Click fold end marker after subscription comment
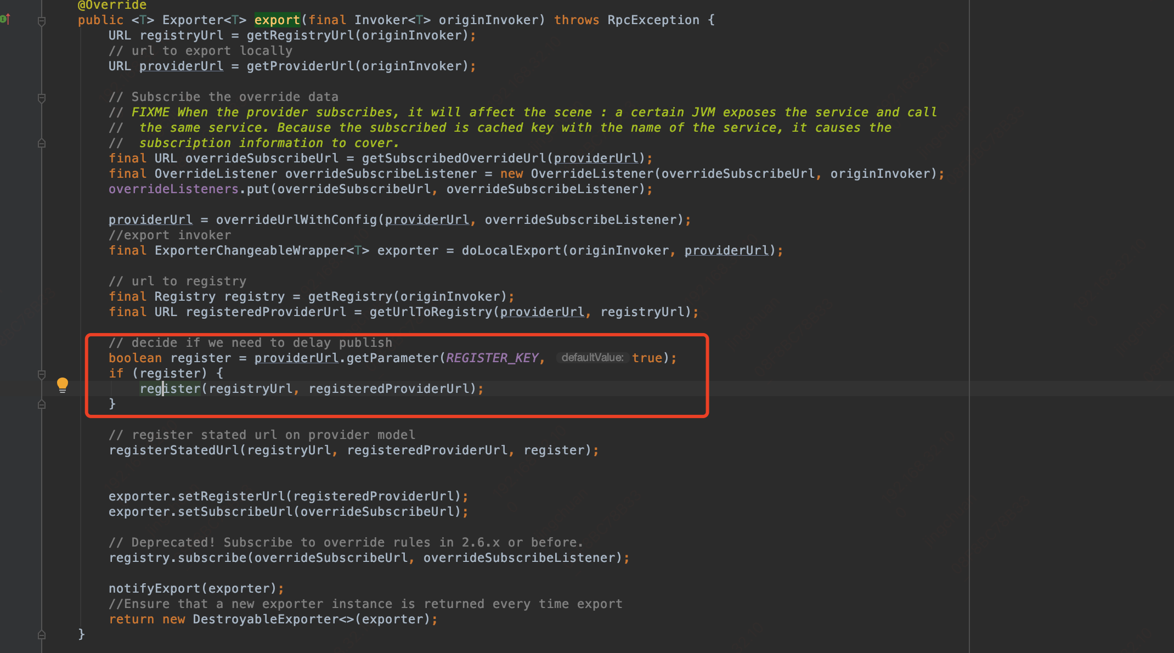Screen dimensions: 1174x653 42,143
